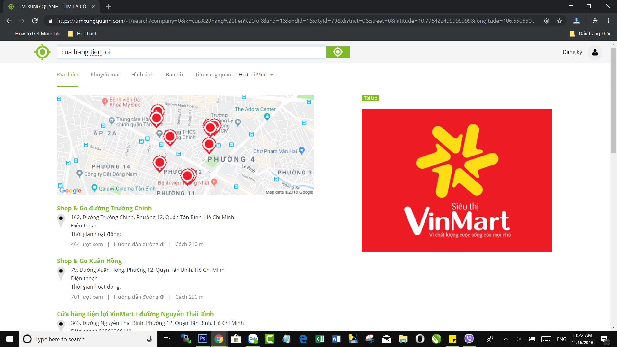Screen dimensions: 617x347
Task: Open the Action Center notifications icon
Action: (604, 339)
